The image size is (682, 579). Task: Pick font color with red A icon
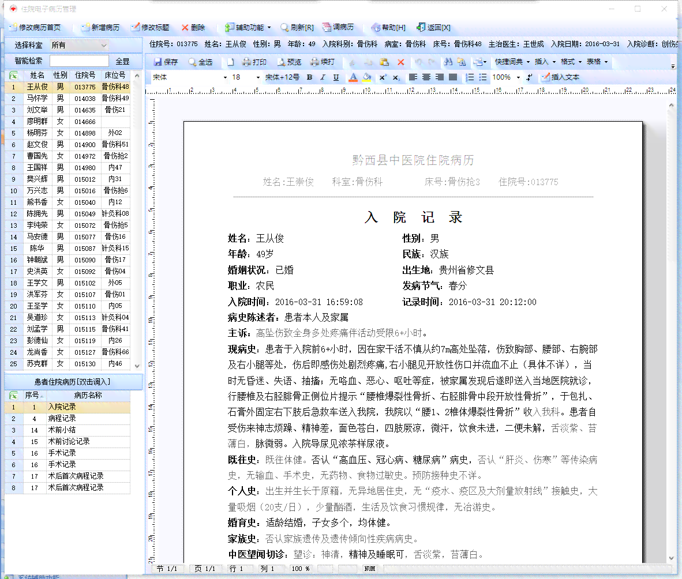[x=353, y=77]
